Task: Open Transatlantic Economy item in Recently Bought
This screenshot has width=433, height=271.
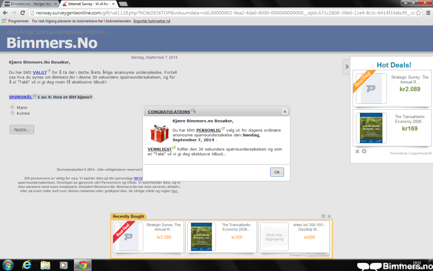Action: click(221, 237)
